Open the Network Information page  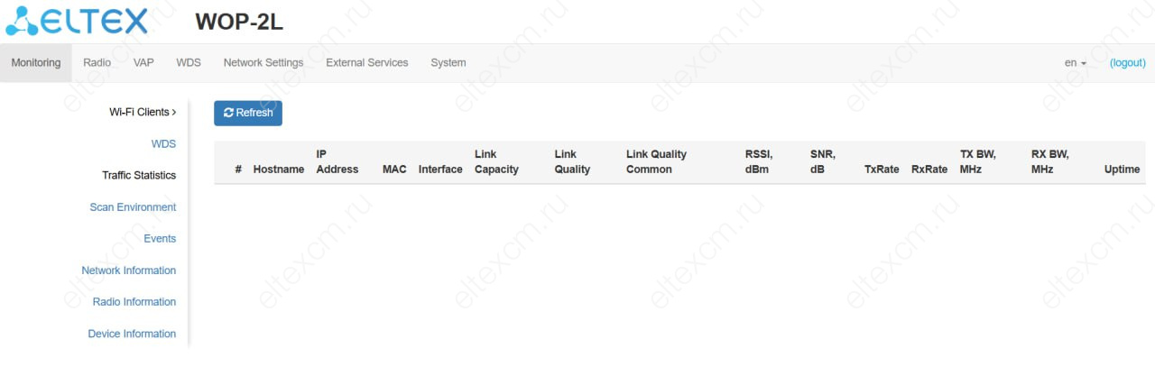click(x=129, y=270)
